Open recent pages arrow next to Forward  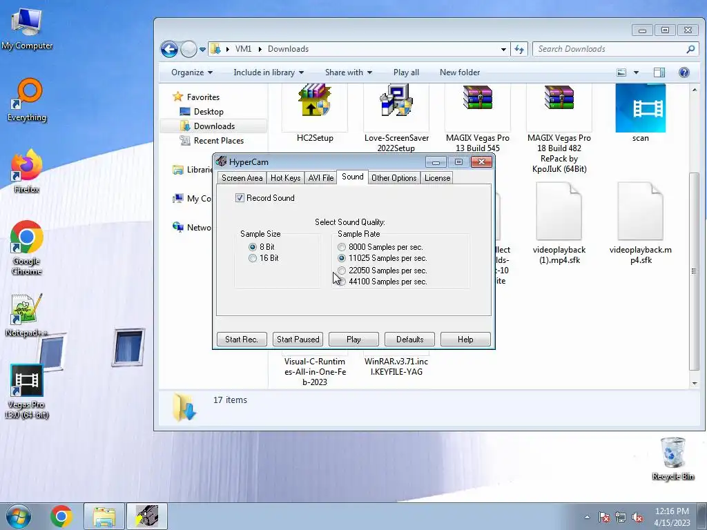(x=203, y=49)
